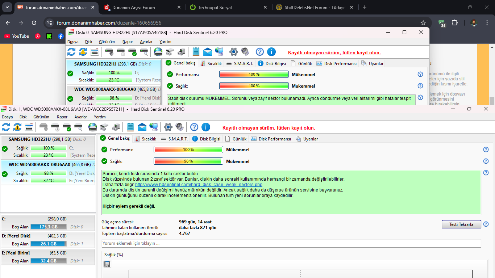Click the disk-with-green-check icon in Disk 1 toolbar

67,127
